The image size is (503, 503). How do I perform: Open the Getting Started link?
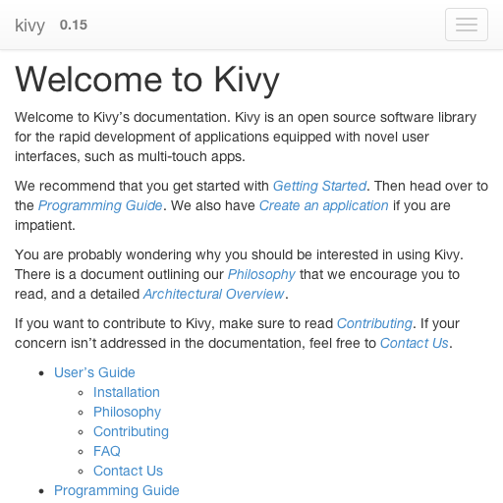319,186
